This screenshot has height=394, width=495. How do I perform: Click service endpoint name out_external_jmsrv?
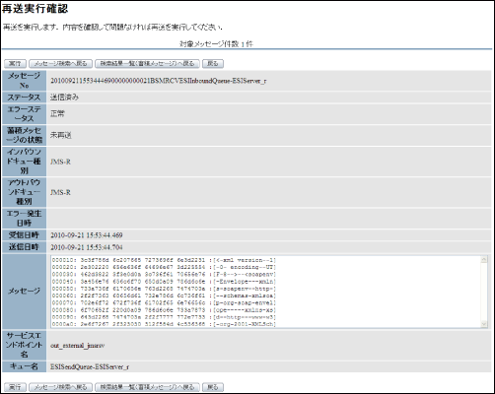point(78,346)
